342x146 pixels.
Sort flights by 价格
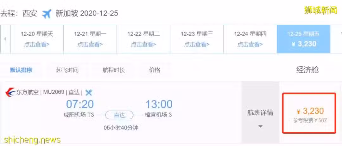pyautogui.click(x=155, y=70)
